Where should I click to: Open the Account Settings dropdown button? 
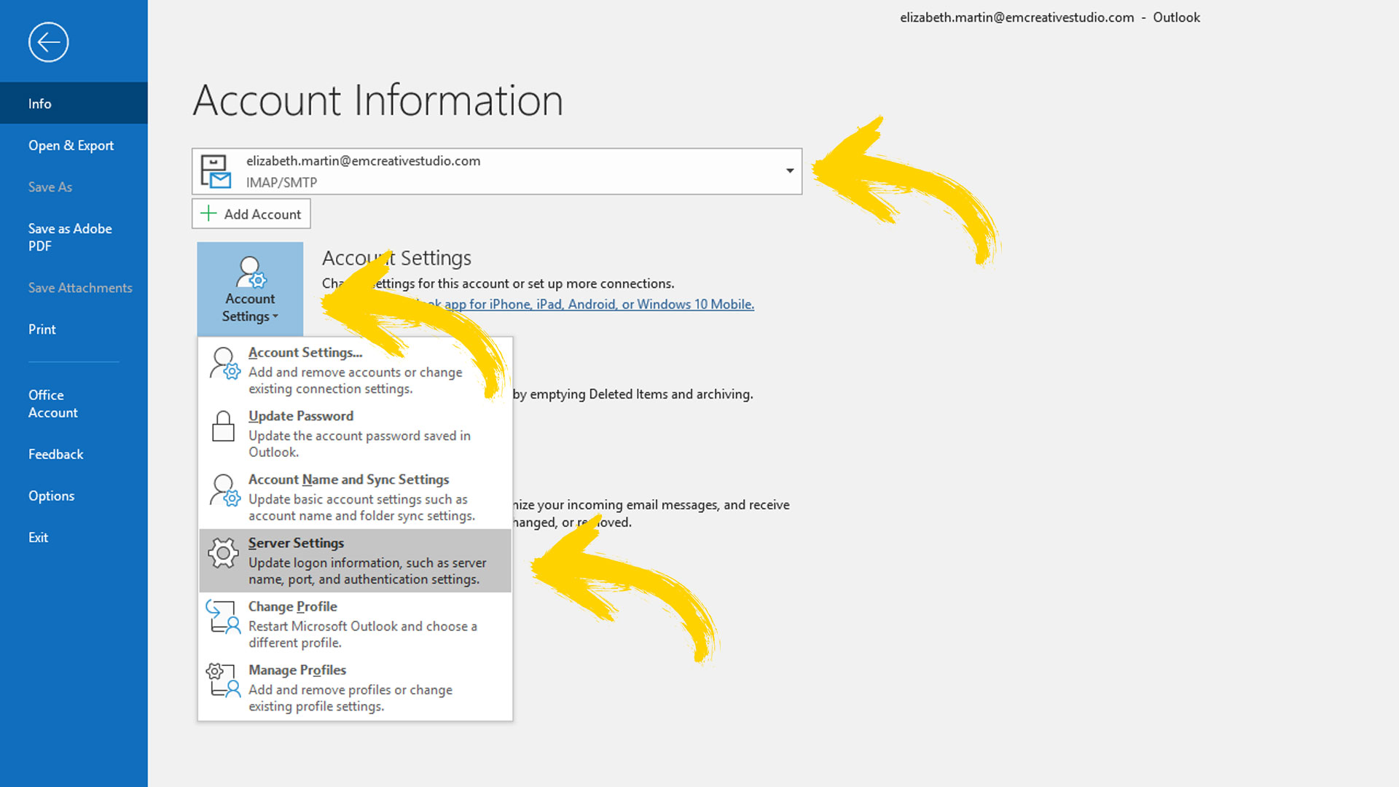tap(250, 289)
